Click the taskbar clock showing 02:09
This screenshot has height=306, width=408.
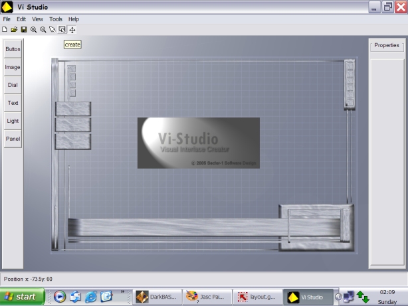pyautogui.click(x=387, y=292)
